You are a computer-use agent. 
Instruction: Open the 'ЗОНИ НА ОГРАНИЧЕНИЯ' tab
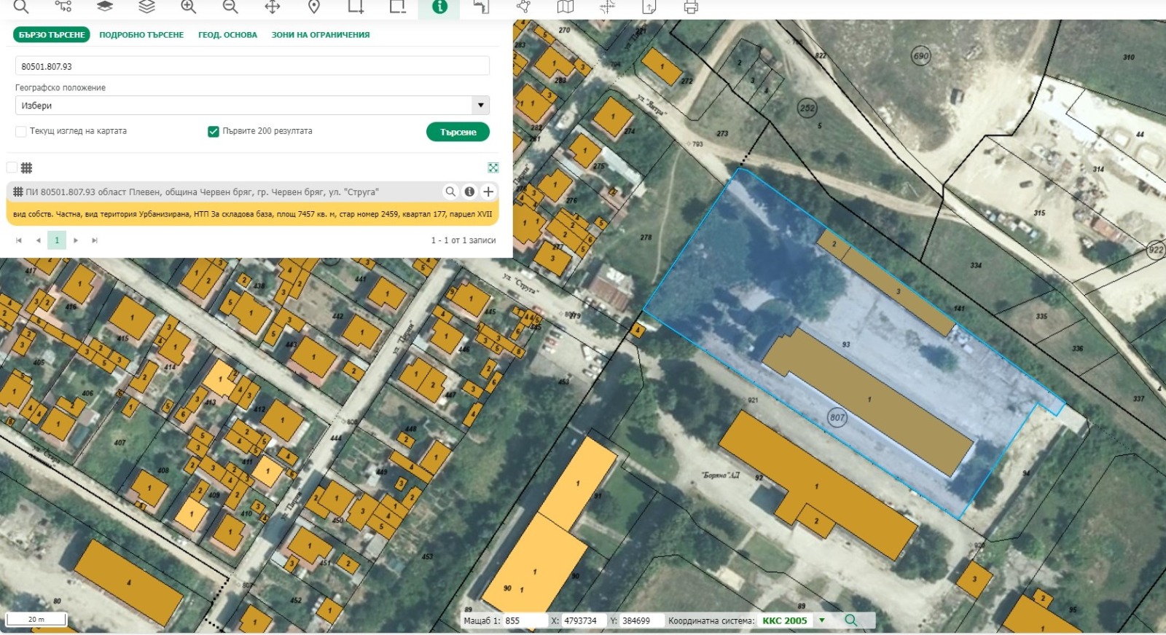click(320, 35)
